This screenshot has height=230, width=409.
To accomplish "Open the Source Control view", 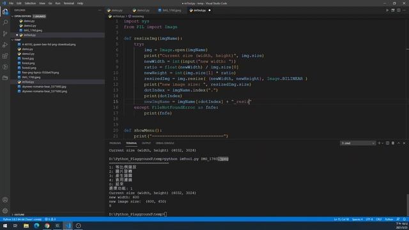I will pos(5,34).
